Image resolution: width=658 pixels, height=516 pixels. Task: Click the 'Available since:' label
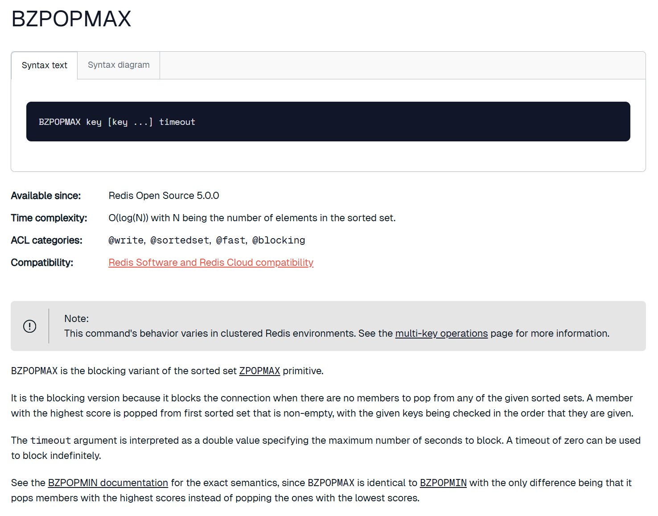click(x=46, y=196)
